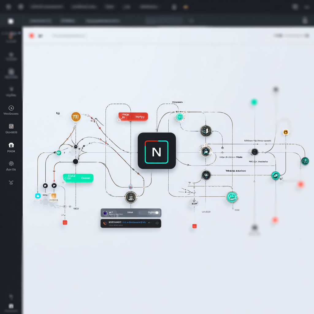Select the small teal node left of the canvas
The height and width of the screenshot is (314, 314).
[x=59, y=153]
